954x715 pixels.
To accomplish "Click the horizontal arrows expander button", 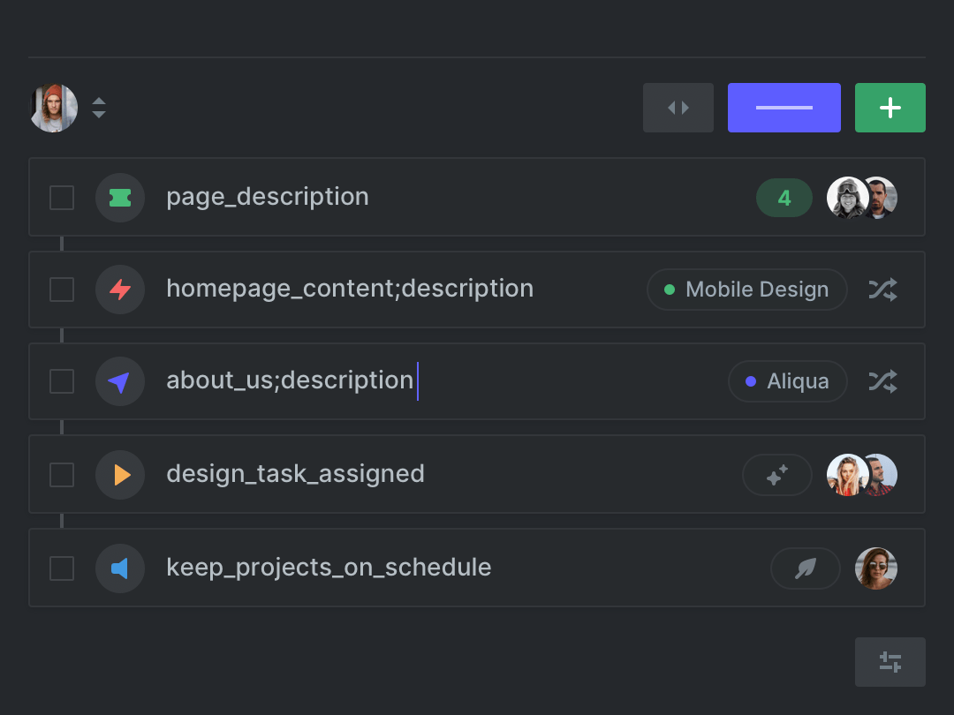I will 678,107.
